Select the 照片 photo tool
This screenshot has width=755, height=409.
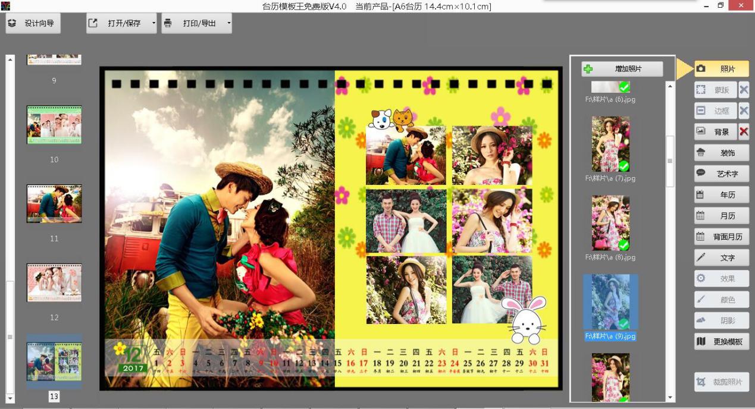(721, 69)
